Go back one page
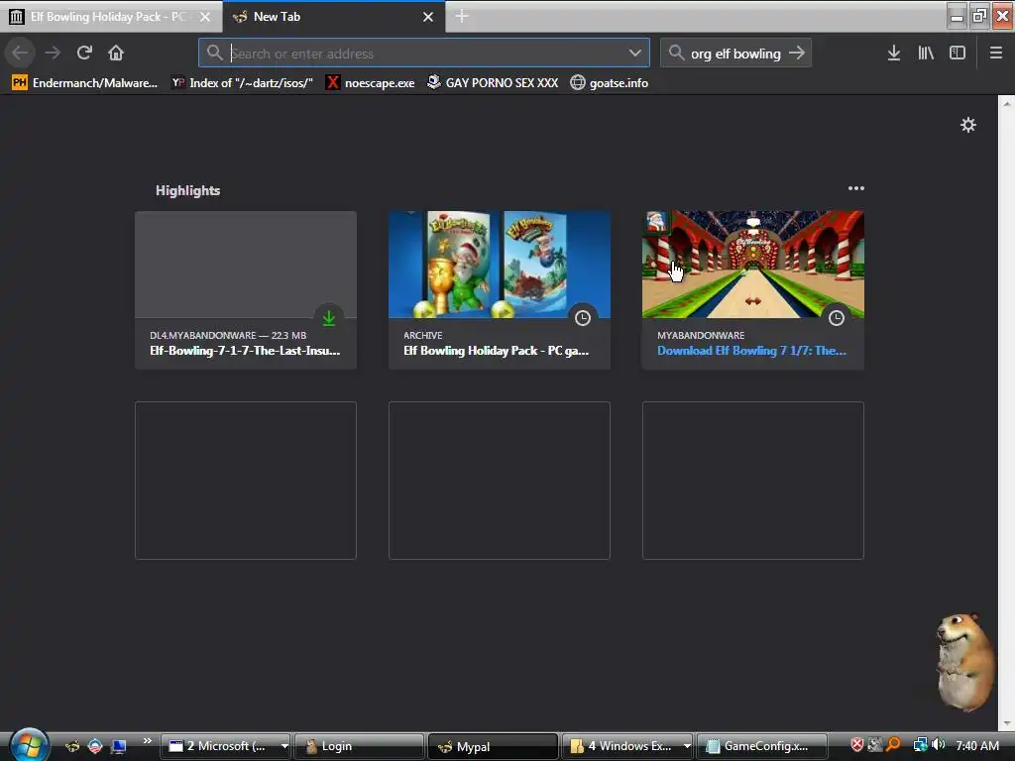The width and height of the screenshot is (1015, 761). point(20,53)
